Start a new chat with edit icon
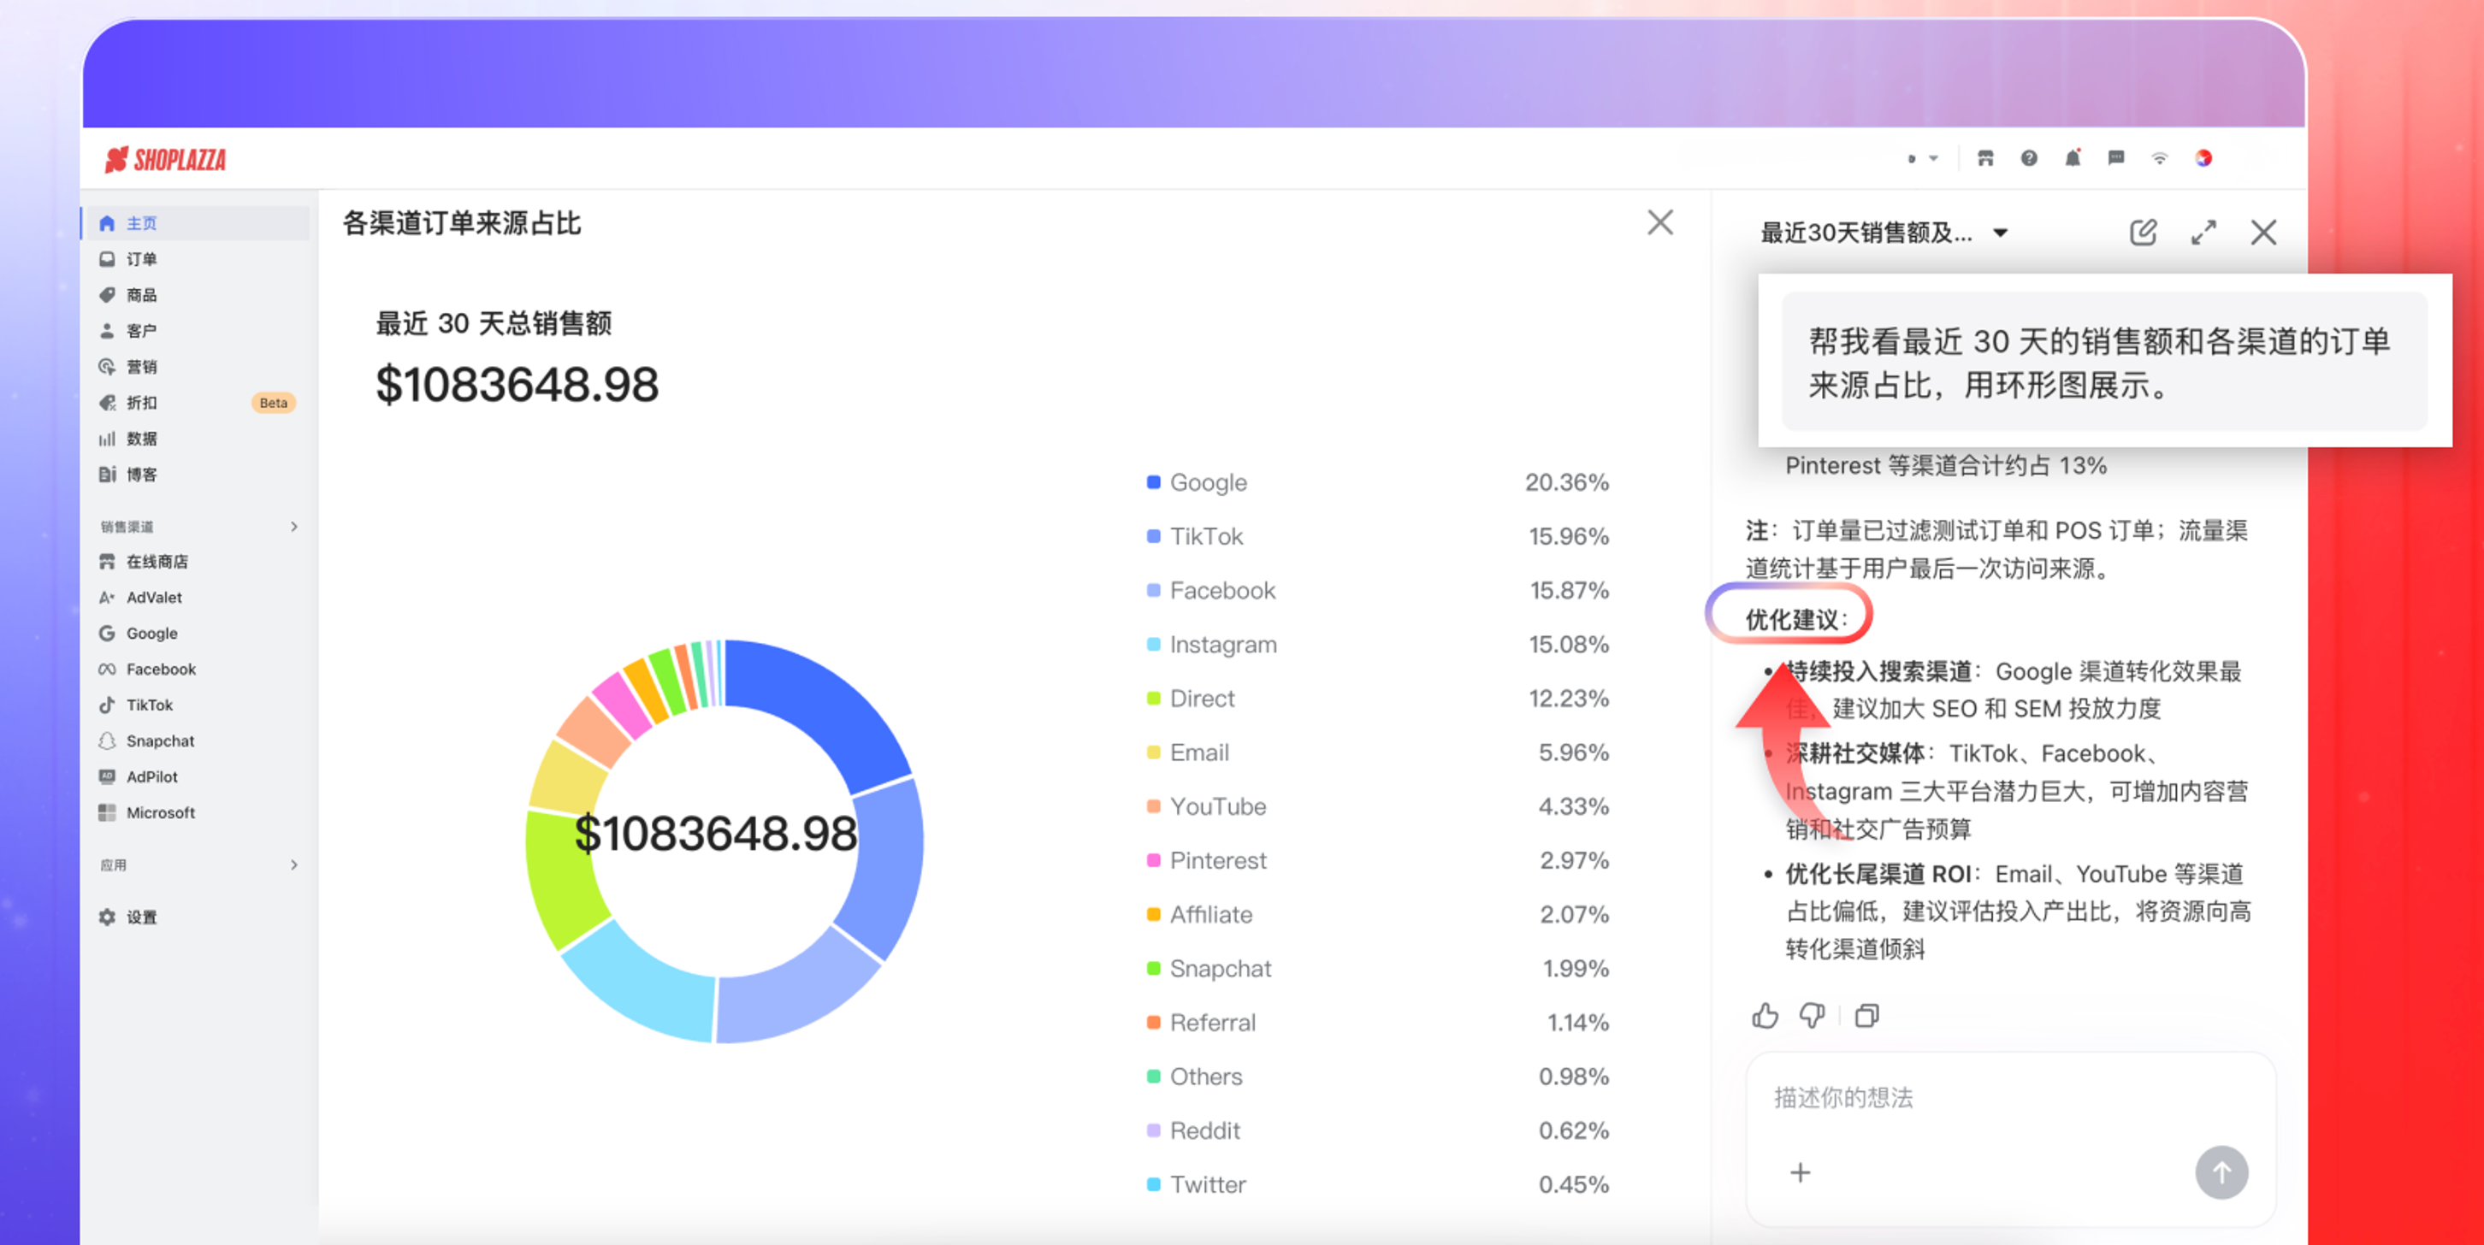The width and height of the screenshot is (2484, 1245). pyautogui.click(x=2143, y=233)
